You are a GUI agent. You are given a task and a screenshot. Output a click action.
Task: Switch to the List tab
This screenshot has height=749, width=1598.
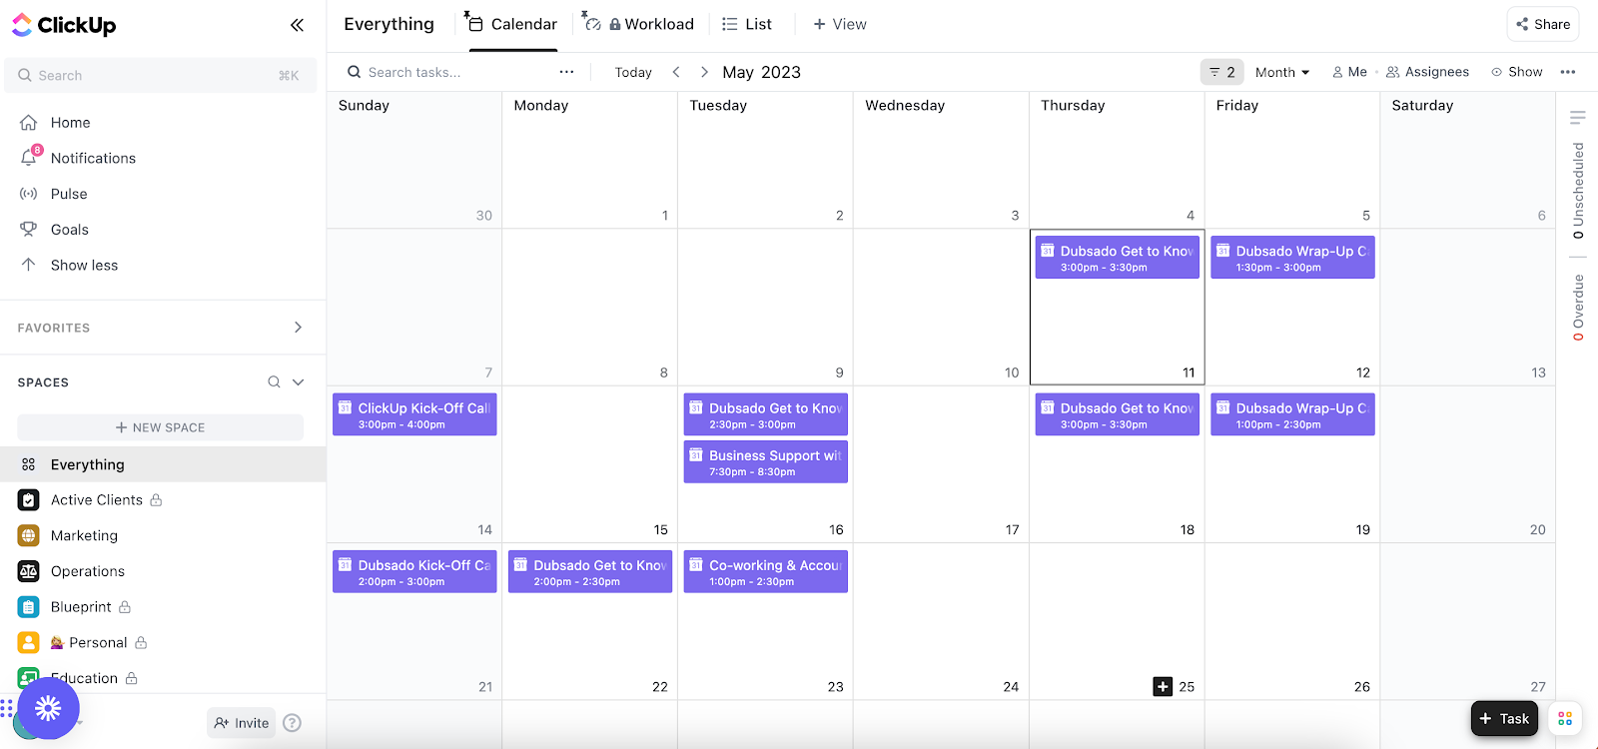747,24
